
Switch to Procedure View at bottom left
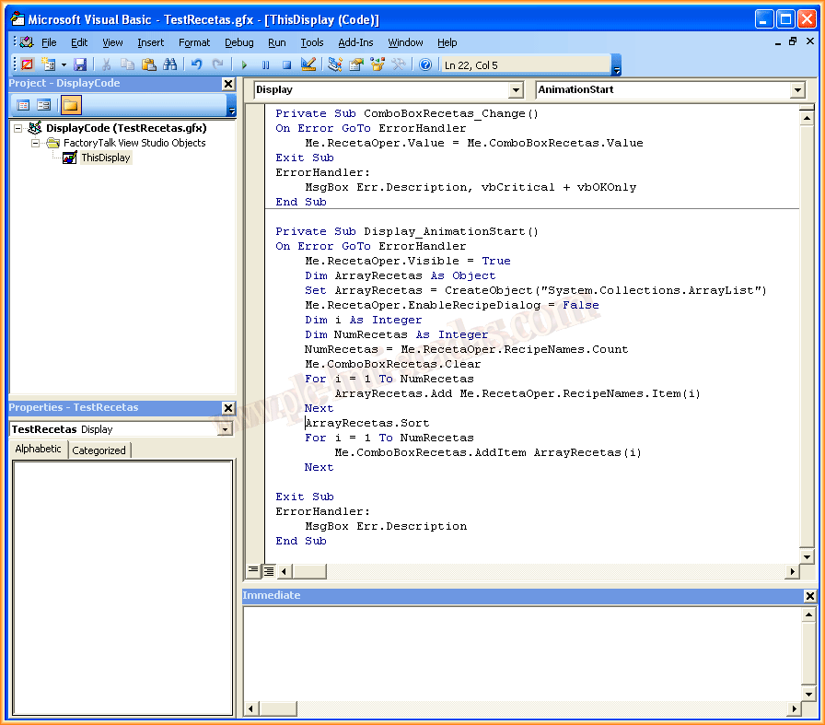(x=253, y=571)
